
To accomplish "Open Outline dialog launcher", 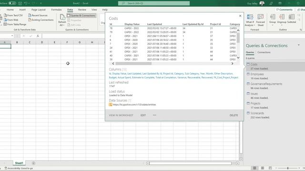I will (301, 29).
